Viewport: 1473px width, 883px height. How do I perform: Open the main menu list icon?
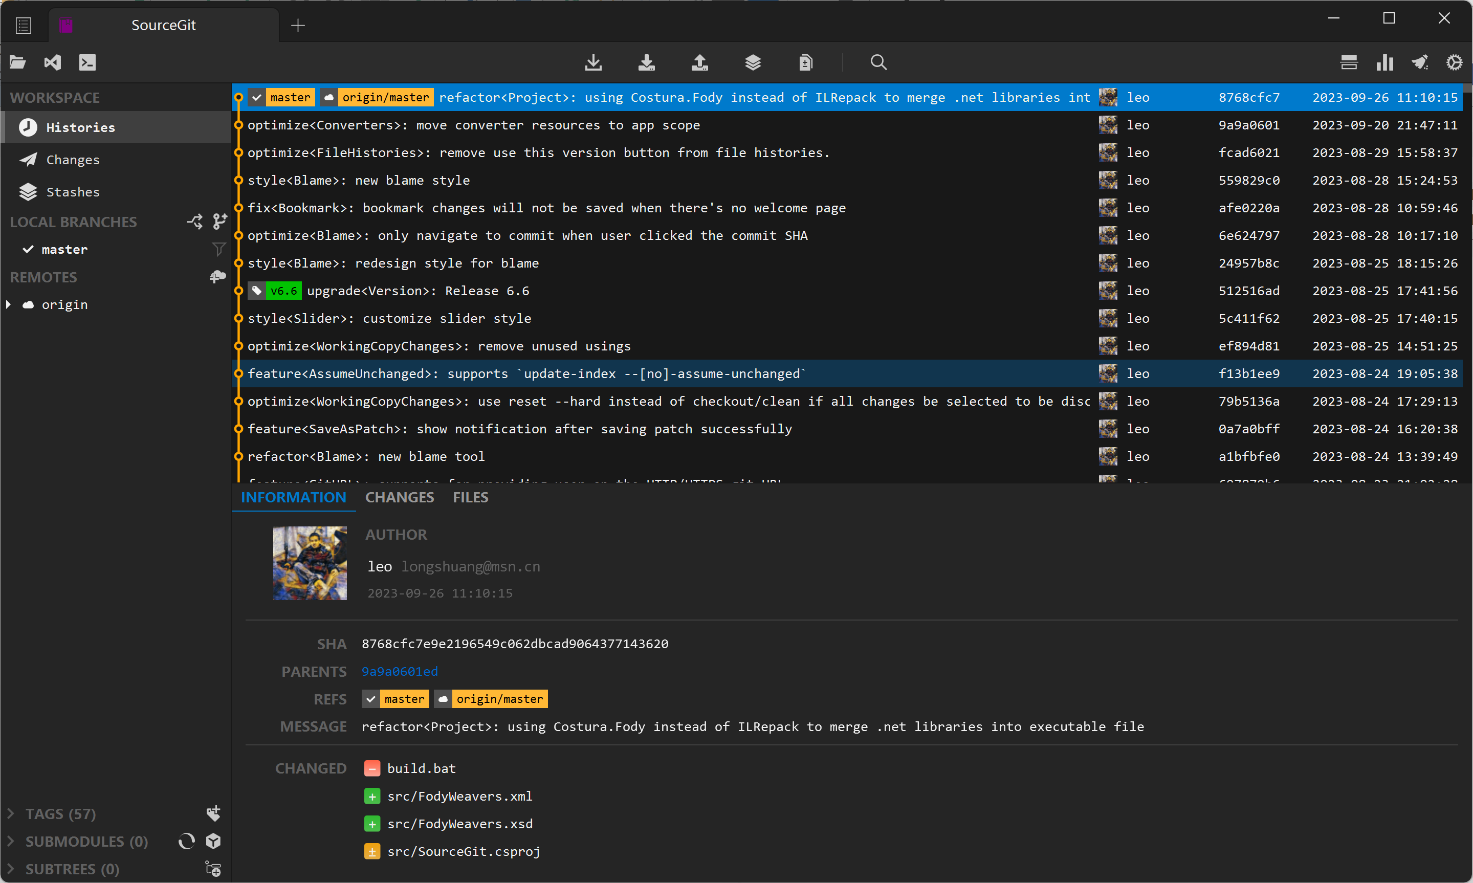[23, 25]
